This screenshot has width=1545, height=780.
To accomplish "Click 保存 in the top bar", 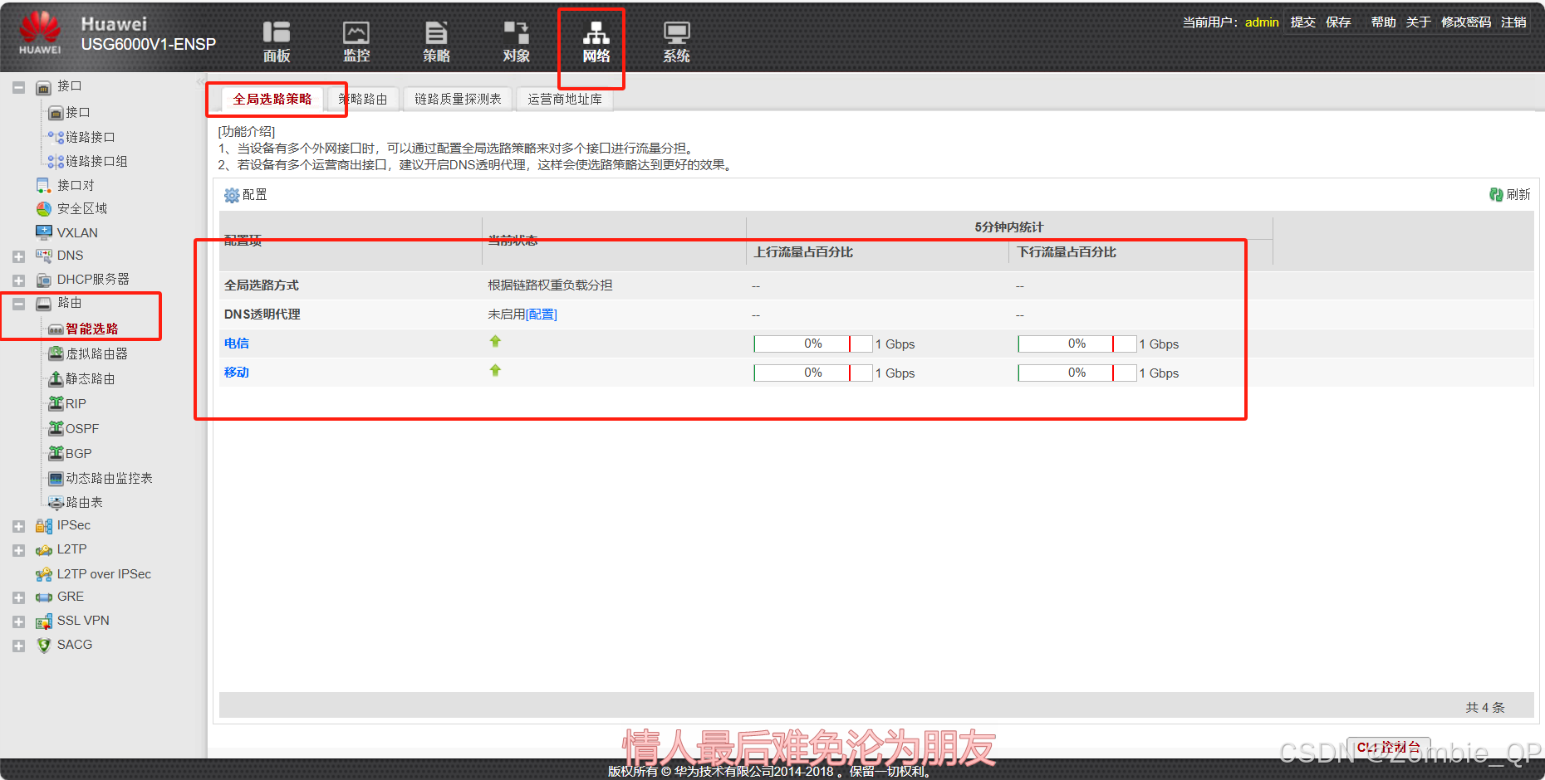I will pyautogui.click(x=1338, y=22).
